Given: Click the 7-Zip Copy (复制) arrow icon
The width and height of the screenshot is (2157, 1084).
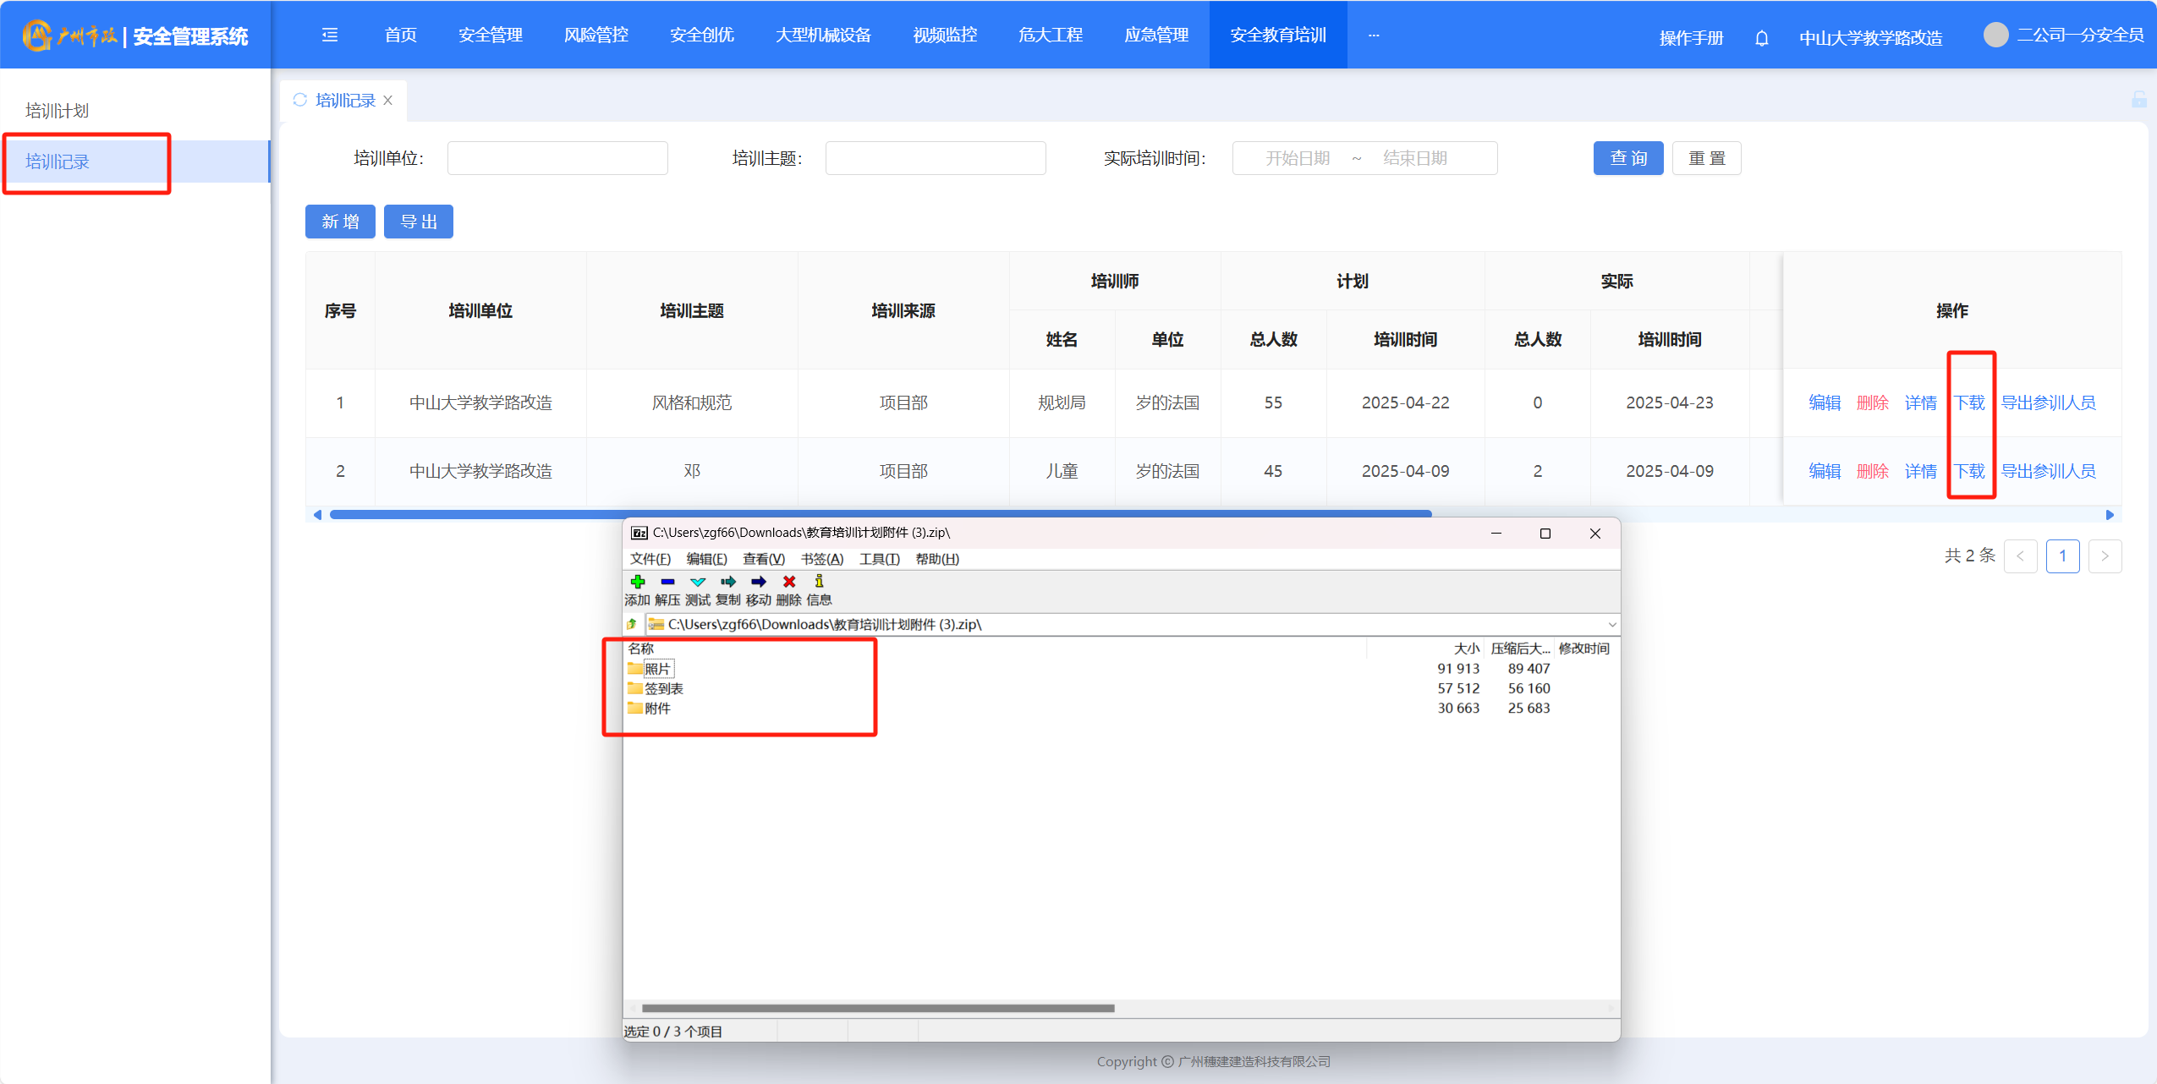Looking at the screenshot, I should coord(727,582).
